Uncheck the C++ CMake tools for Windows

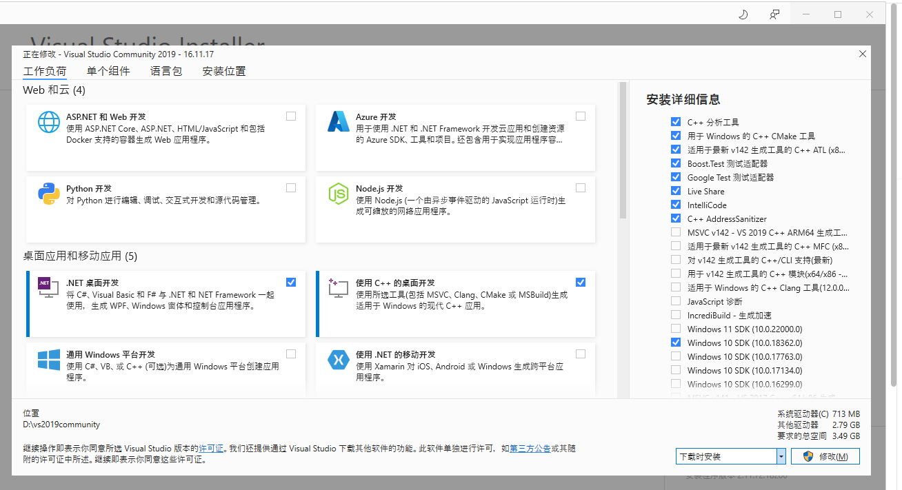(675, 136)
